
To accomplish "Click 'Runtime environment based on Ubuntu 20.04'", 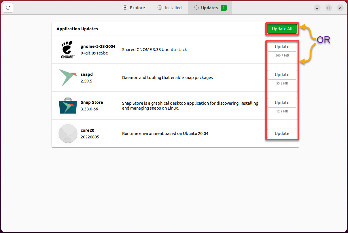I will [165, 134].
